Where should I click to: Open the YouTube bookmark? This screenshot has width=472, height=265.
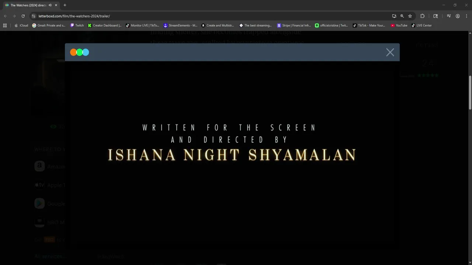point(399,25)
